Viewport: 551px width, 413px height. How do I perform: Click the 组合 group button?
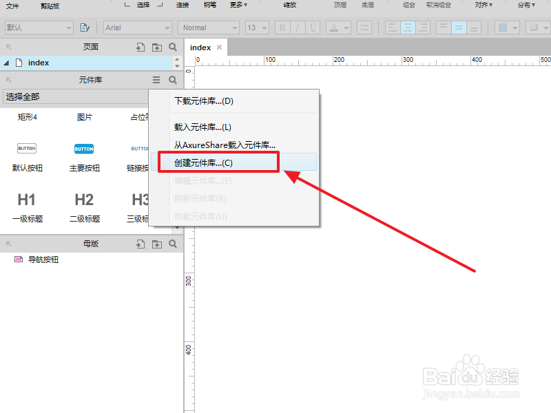point(409,5)
